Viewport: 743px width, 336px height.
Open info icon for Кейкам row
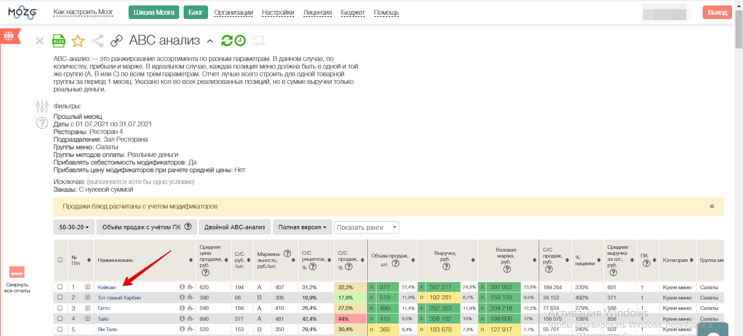click(x=182, y=287)
